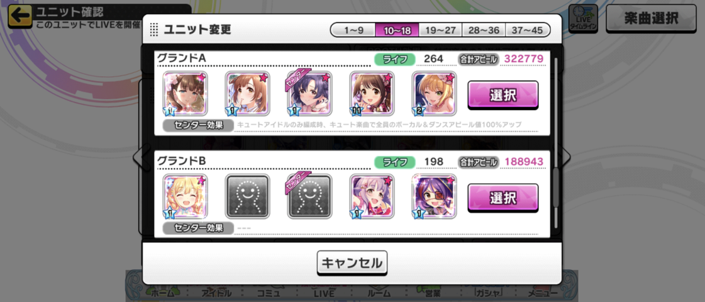Switch to unit range 19~27 tab
The width and height of the screenshot is (705, 302).
click(x=441, y=30)
